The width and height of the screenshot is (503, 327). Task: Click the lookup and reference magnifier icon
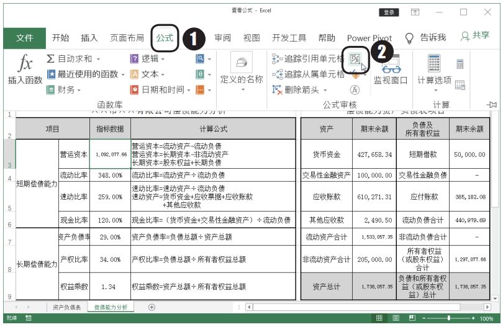tap(200, 59)
